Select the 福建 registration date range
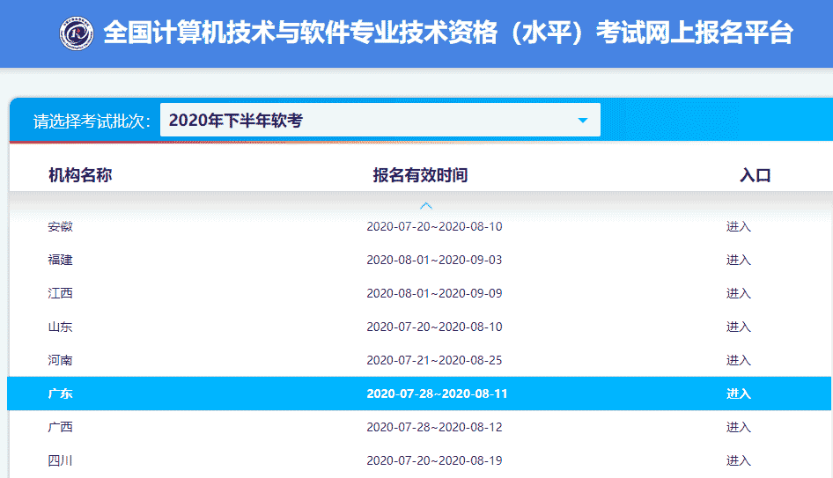The width and height of the screenshot is (833, 478). tap(434, 260)
